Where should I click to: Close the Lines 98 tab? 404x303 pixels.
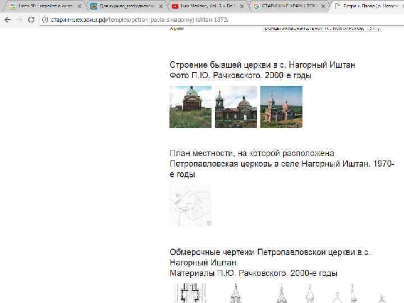point(80,6)
